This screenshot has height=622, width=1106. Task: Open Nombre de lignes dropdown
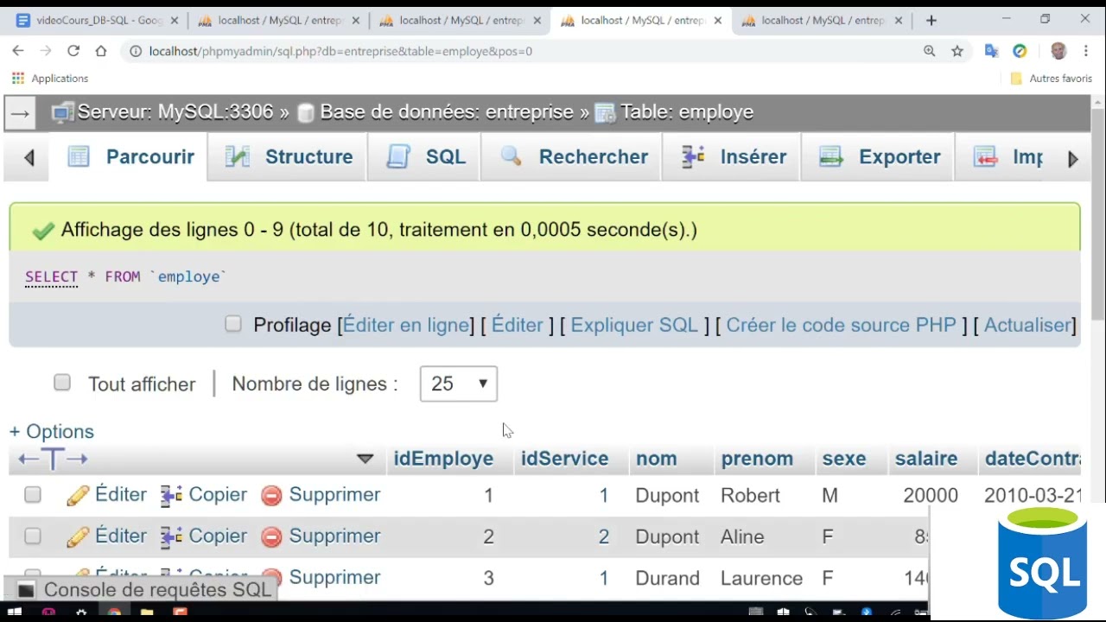point(459,384)
